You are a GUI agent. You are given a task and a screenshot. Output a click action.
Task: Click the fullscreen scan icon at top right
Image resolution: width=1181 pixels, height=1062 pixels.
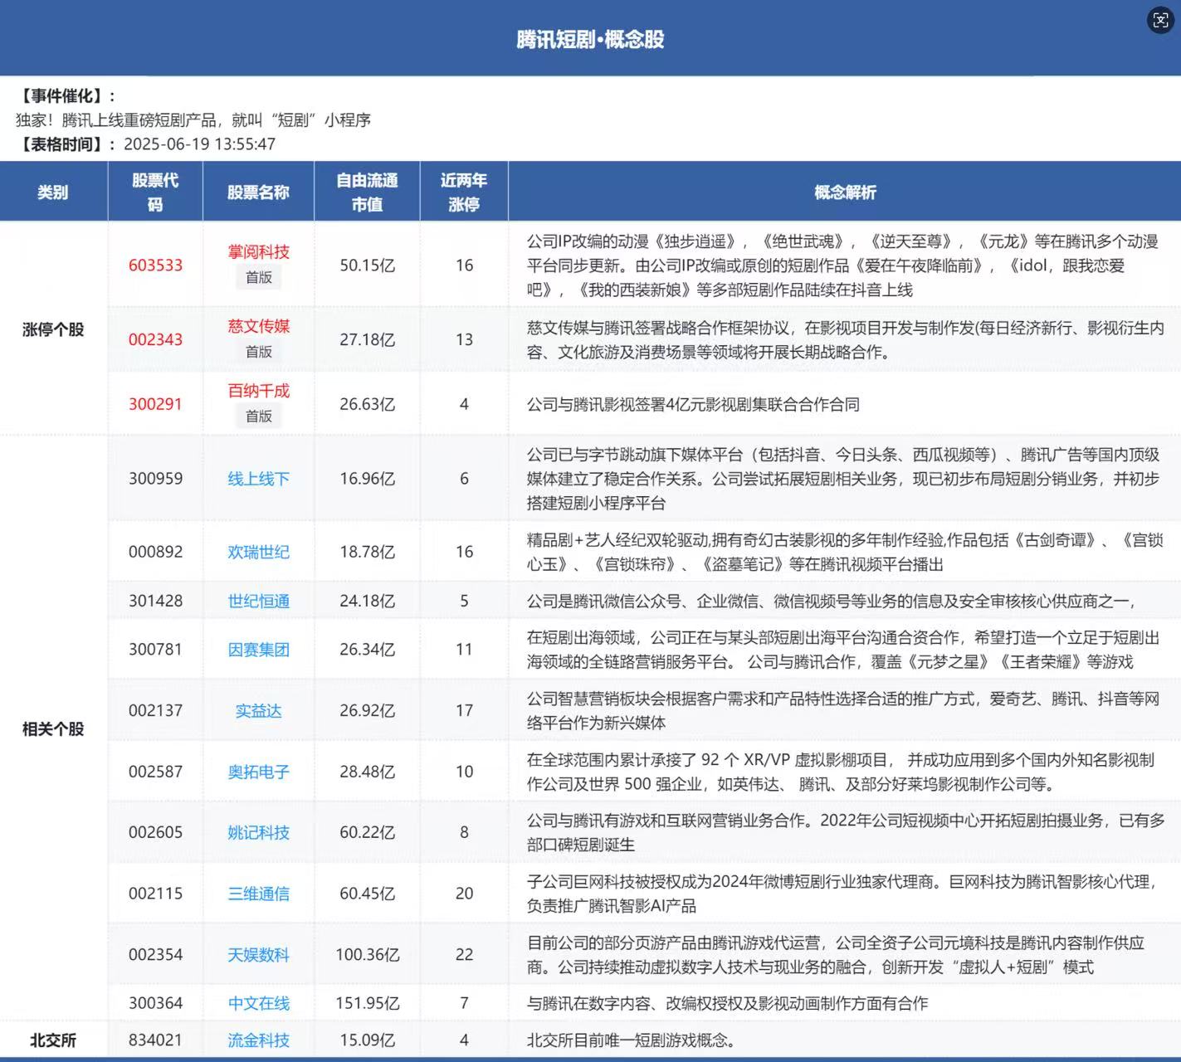pos(1160,20)
